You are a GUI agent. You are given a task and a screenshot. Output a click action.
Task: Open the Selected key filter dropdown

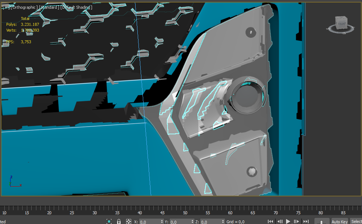pos(356,221)
